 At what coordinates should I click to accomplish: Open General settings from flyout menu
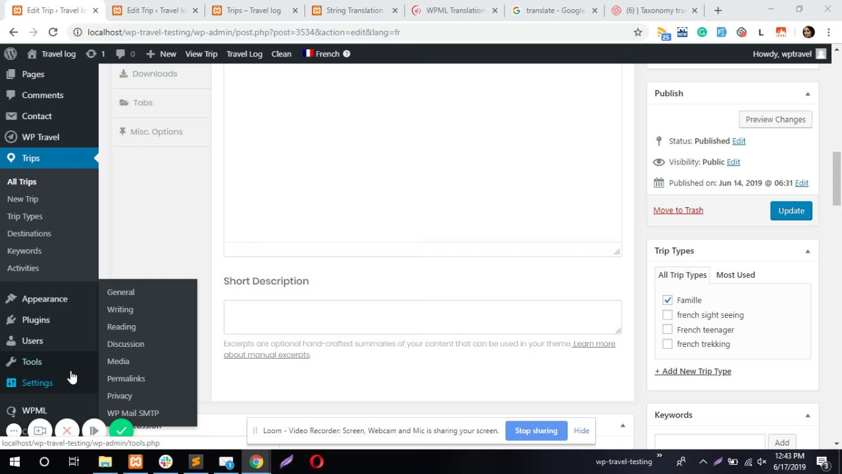tap(120, 292)
